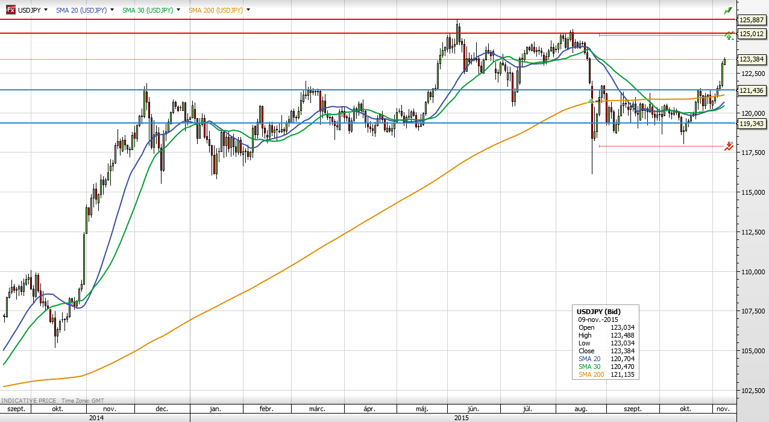The width and height of the screenshot is (769, 422).
Task: Click the INDICATIVE PRICE text
Action: [x=29, y=400]
